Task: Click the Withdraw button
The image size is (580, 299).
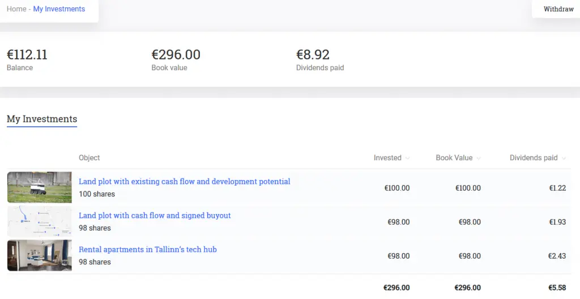Action: point(558,9)
